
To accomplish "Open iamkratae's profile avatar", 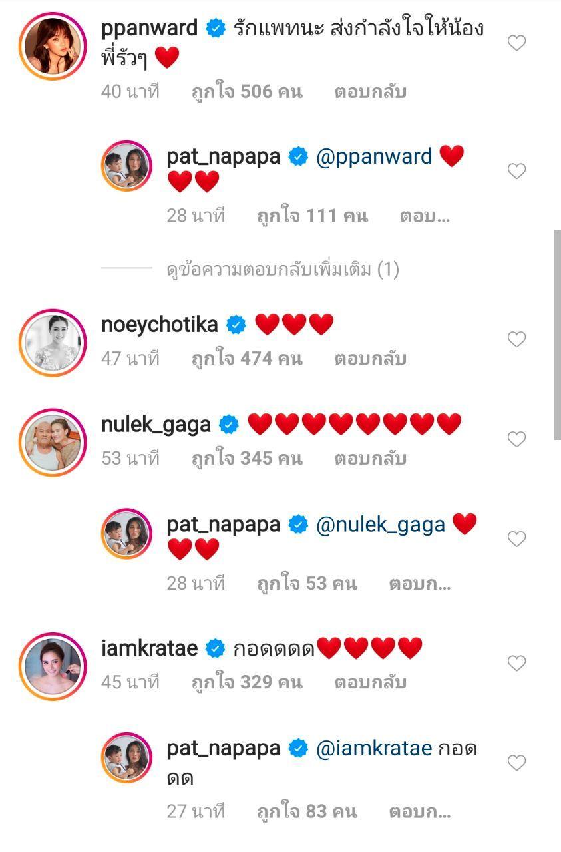I will 53,664.
